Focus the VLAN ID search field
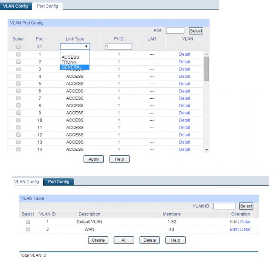 pyautogui.click(x=224, y=206)
